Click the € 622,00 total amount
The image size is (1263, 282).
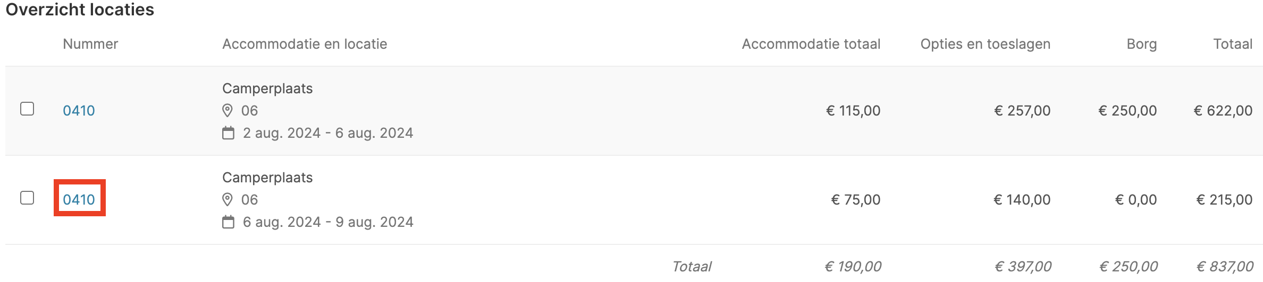tap(1223, 110)
